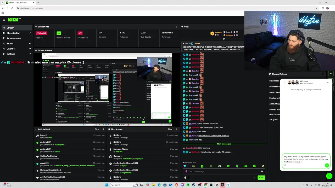Screen dimensions: 335x188
Task: Open the emoji picker in support widget
Action: pyautogui.click(x=285, y=165)
